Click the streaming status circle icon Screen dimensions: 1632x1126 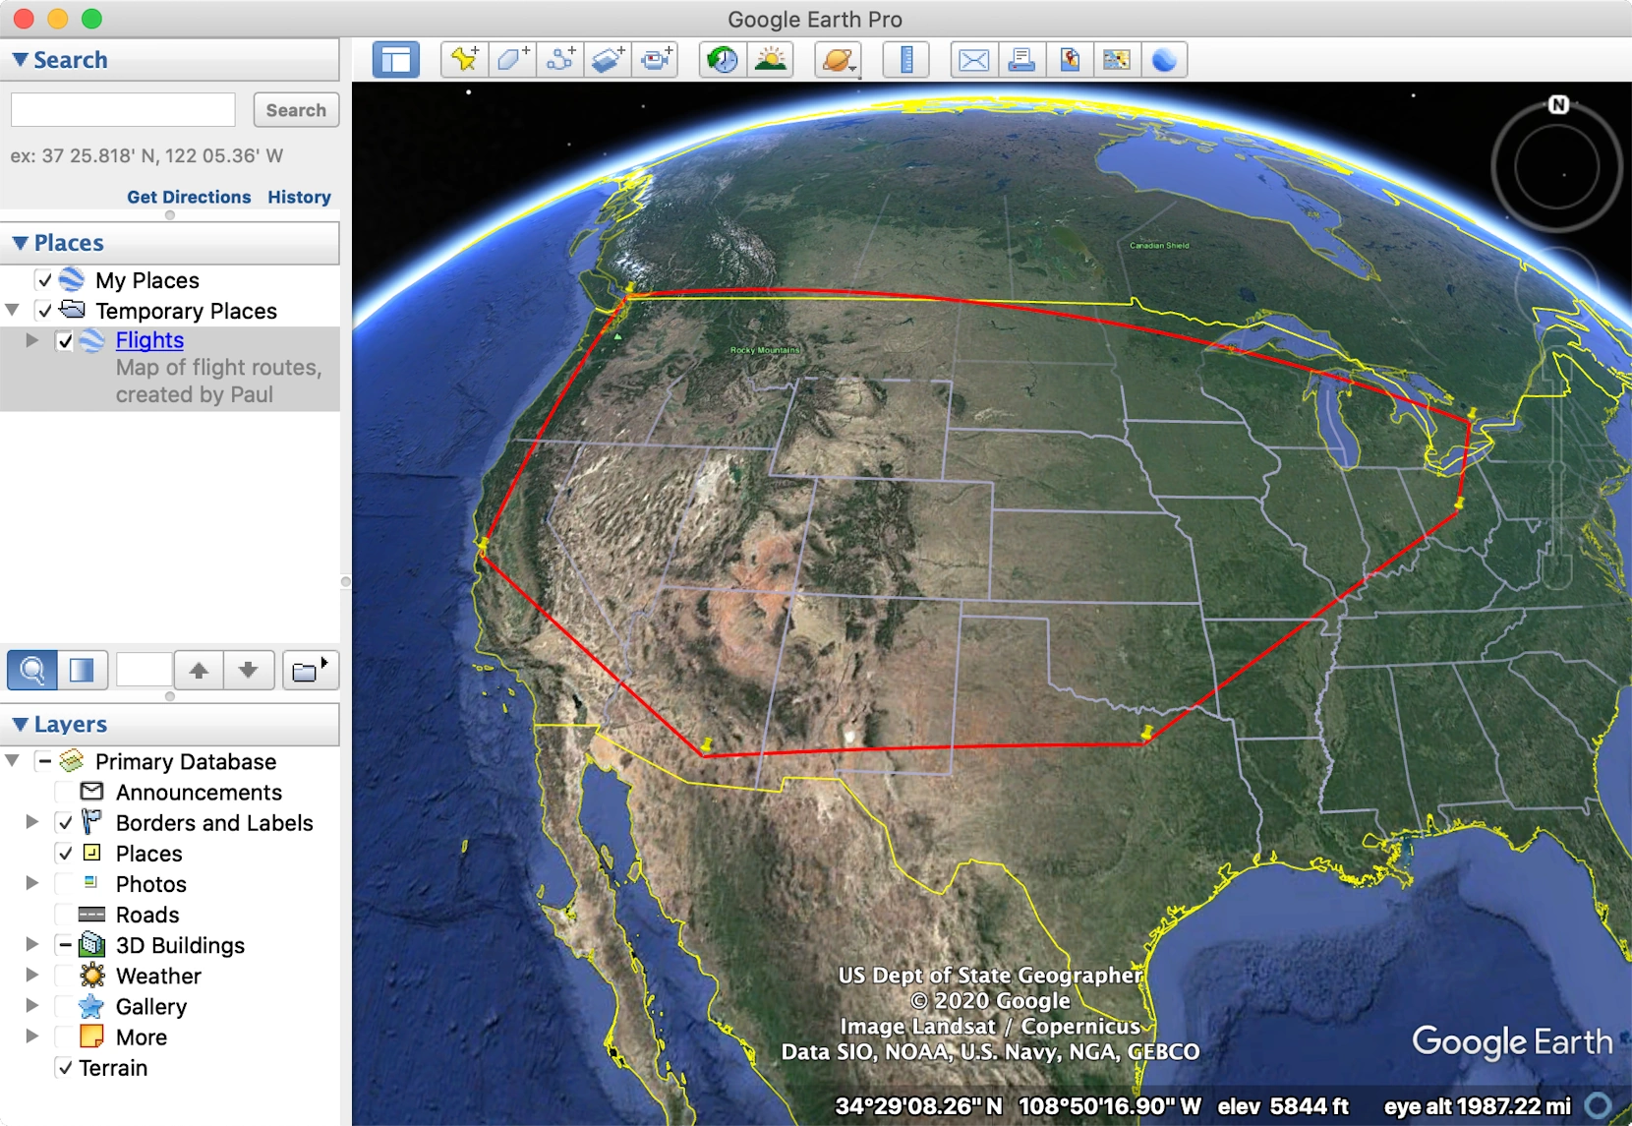[x=1598, y=1106]
